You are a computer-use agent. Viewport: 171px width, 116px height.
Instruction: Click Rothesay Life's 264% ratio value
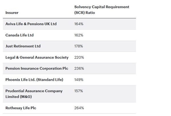pos(79,108)
